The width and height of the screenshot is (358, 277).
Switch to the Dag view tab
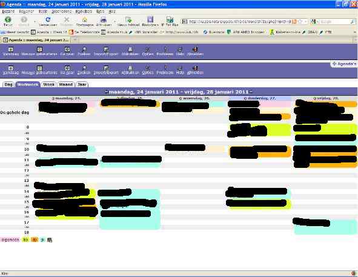8,85
